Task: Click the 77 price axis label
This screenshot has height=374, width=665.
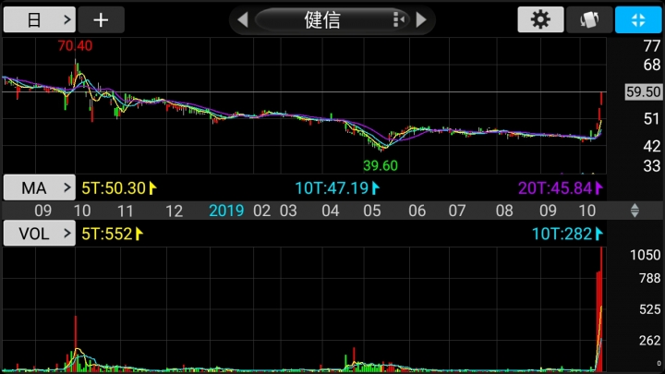Action: pos(651,46)
